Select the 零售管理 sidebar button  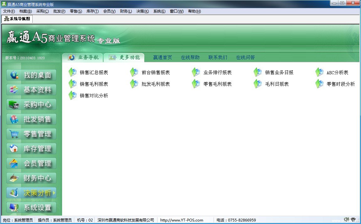[x=31, y=134]
